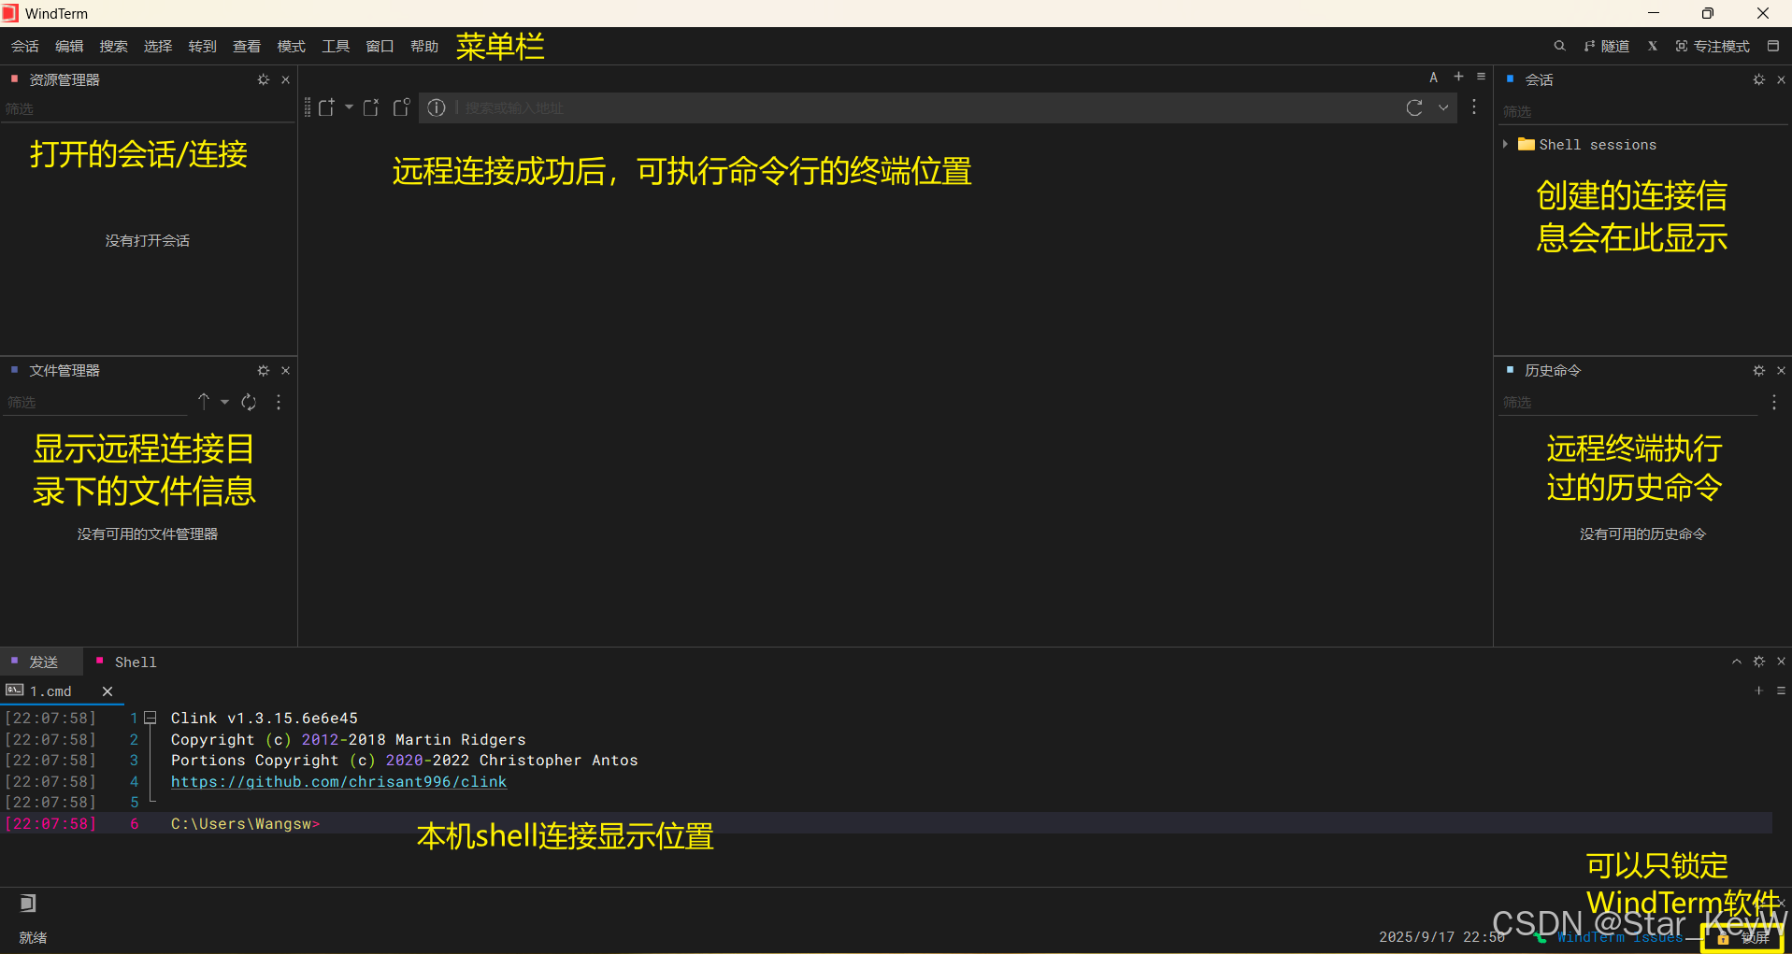Open settings gear of 历史命令 panel

point(1759,370)
